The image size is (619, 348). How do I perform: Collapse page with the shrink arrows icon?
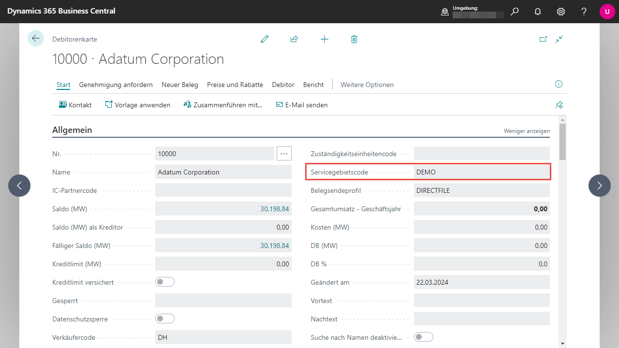(560, 39)
